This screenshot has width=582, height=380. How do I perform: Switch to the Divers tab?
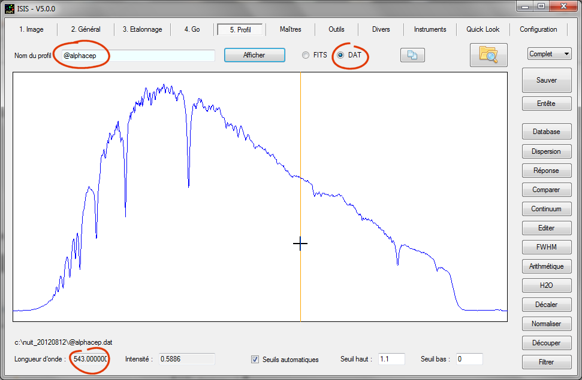click(x=381, y=29)
